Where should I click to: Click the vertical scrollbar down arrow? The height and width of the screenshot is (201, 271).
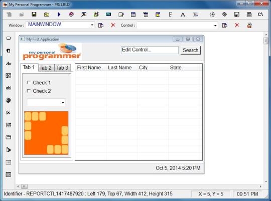click(266, 181)
